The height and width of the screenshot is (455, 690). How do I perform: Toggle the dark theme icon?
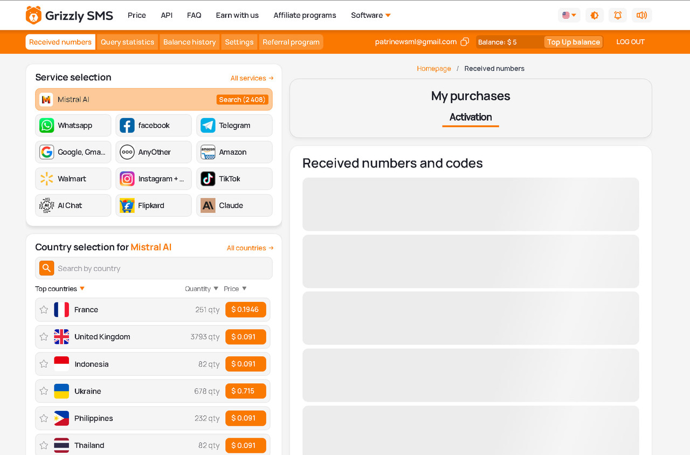(595, 15)
